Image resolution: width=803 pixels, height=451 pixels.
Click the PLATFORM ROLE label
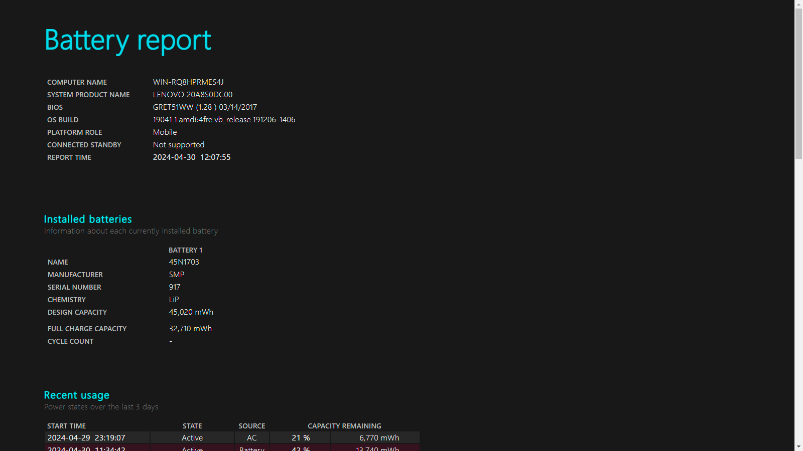(75, 132)
